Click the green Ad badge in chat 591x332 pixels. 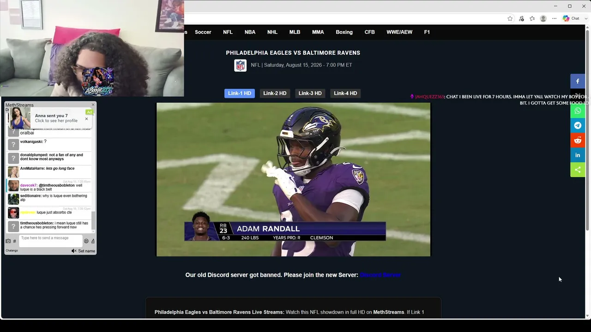tap(89, 112)
